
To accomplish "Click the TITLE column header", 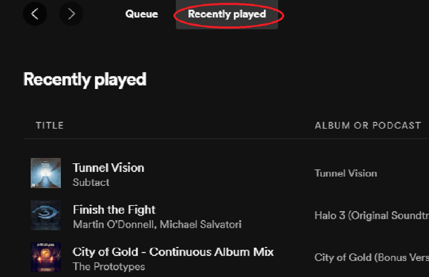I will tap(50, 125).
